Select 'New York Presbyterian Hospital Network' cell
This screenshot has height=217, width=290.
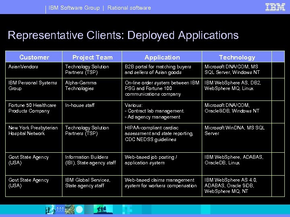(34, 138)
